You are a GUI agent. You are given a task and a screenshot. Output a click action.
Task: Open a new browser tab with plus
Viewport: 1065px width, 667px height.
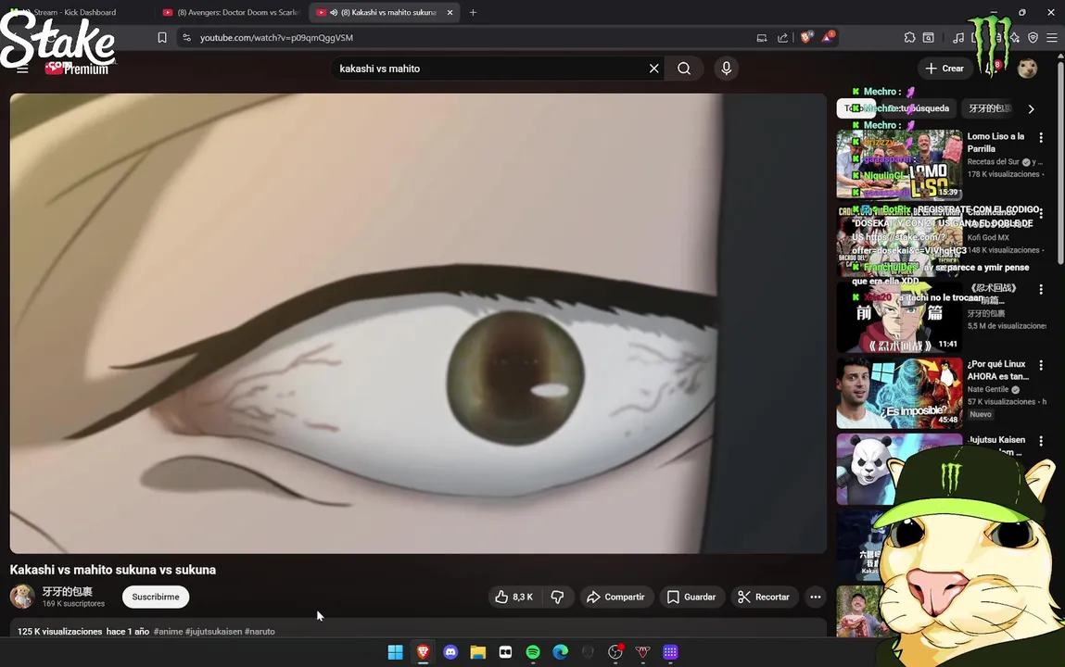coord(473,12)
